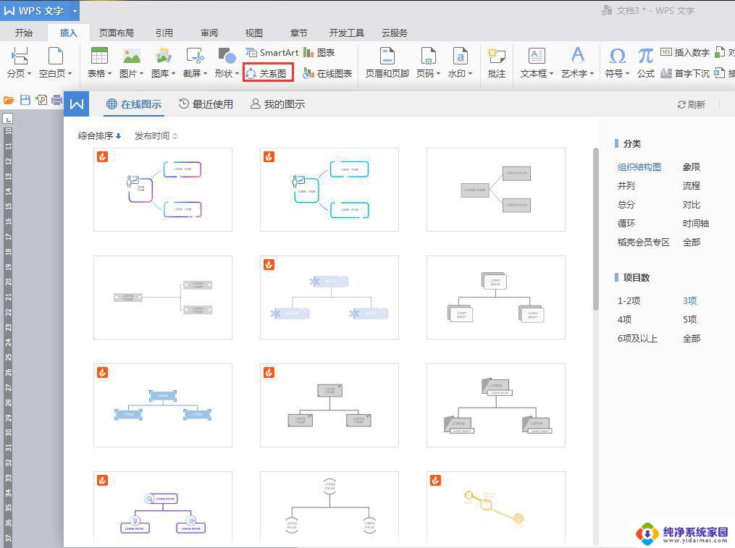Image resolution: width=735 pixels, height=548 pixels.
Task: Switch to the 页面布局 ribbon tab
Action: point(117,33)
